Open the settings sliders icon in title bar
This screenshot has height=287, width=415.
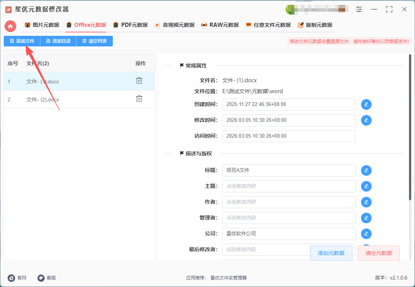tap(359, 9)
